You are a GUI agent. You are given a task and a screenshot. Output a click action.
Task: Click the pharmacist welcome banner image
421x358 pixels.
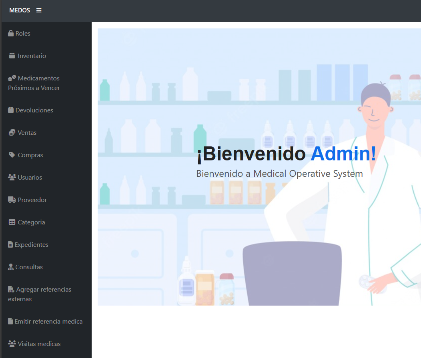pyautogui.click(x=259, y=167)
